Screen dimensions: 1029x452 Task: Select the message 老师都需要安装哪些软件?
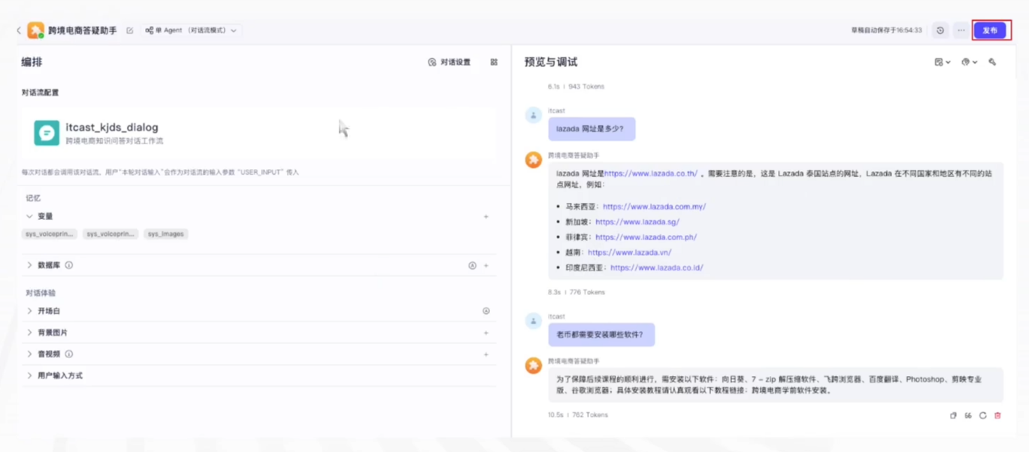pos(601,335)
